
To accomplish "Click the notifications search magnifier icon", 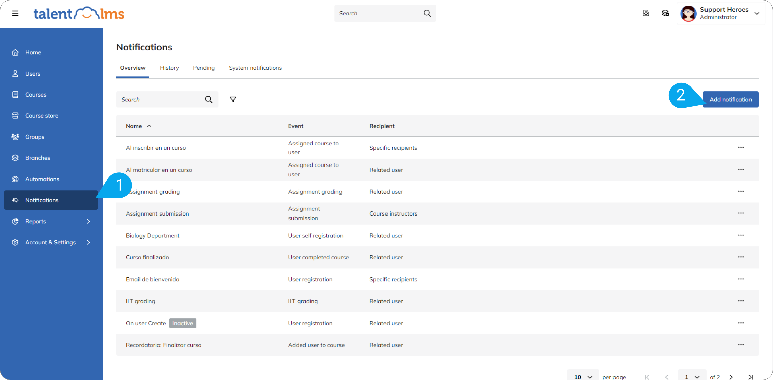I will click(209, 100).
